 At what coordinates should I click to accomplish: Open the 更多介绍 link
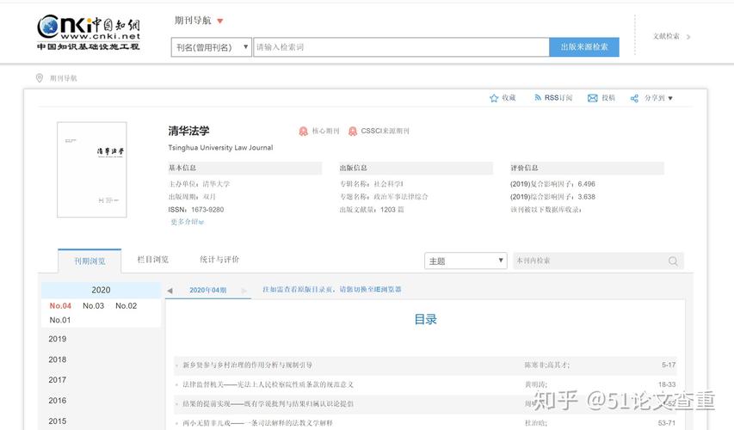(187, 222)
